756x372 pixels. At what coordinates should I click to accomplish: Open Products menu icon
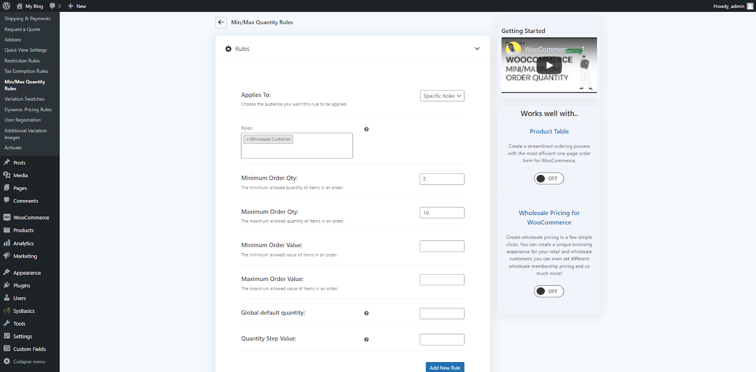pos(7,230)
